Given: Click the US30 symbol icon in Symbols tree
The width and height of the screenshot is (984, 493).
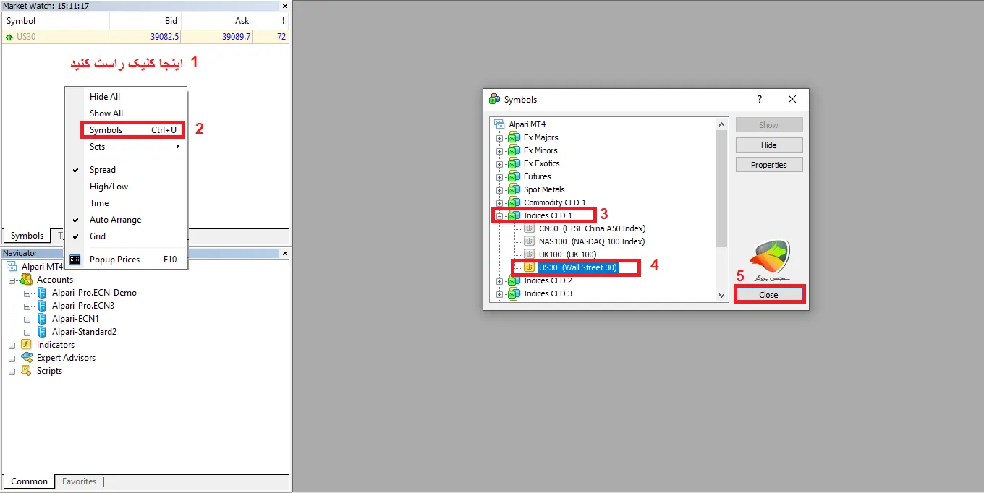Looking at the screenshot, I should pyautogui.click(x=529, y=267).
